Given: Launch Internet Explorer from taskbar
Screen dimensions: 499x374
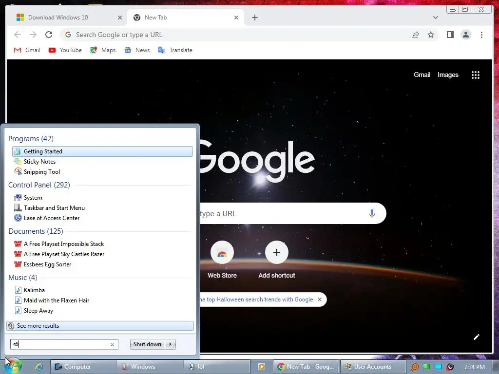Looking at the screenshot, I should point(39,367).
